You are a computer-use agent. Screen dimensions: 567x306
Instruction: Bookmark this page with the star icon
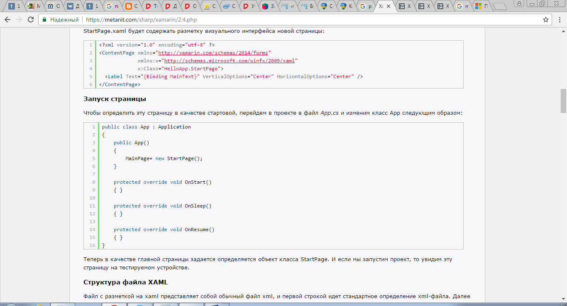(x=546, y=20)
